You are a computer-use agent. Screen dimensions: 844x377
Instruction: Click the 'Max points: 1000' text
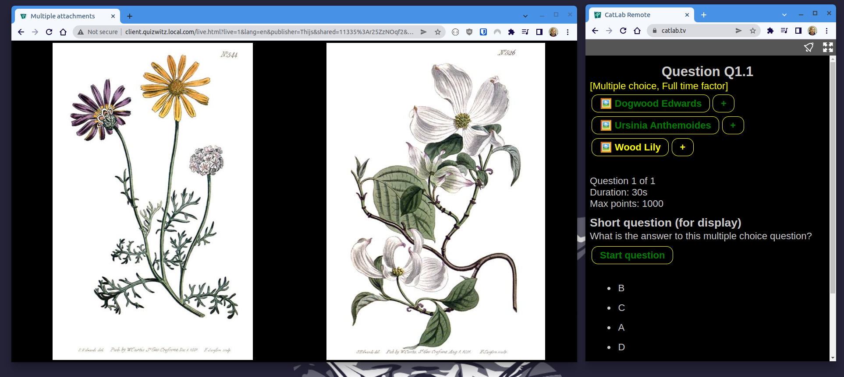click(627, 204)
